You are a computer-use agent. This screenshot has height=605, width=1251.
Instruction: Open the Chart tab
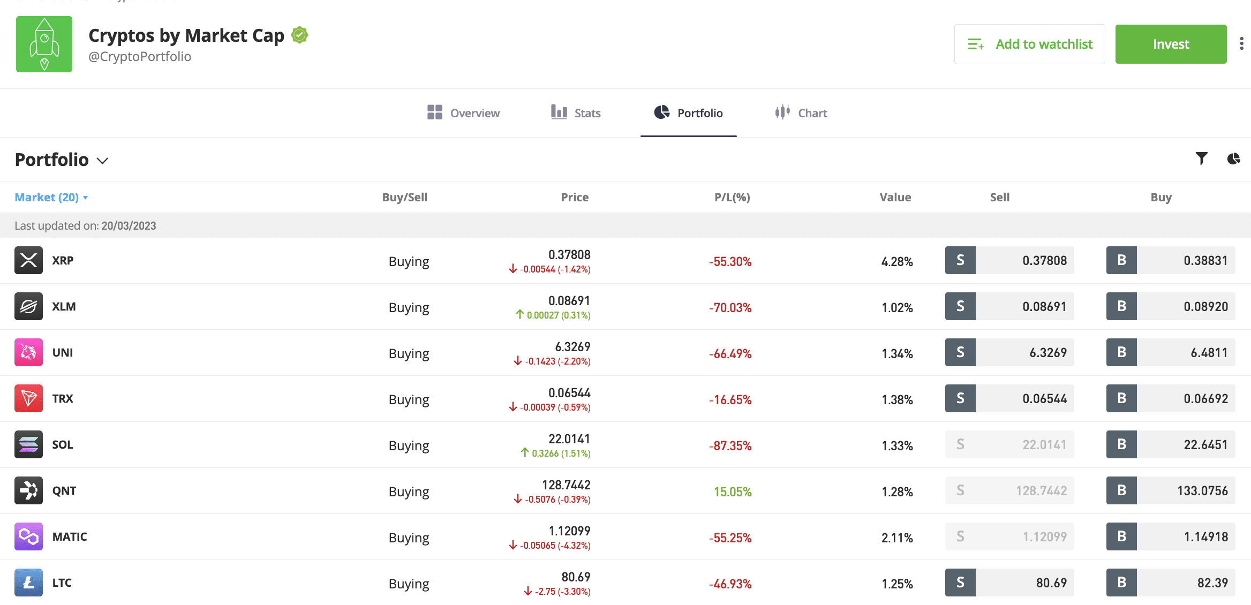point(801,113)
